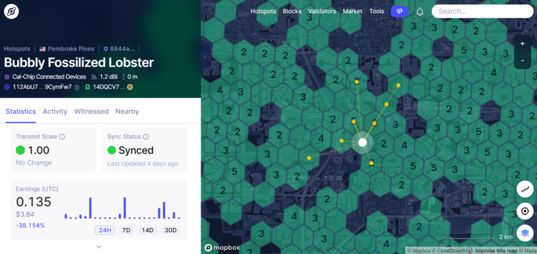Screen dimensions: 537x254
Task: Open the notifications bell icon
Action: click(x=419, y=12)
